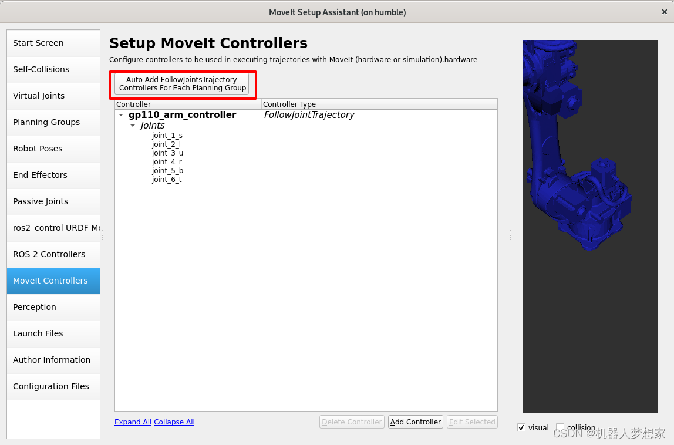The image size is (674, 445).
Task: Enable the collision checkbox
Action: 560,427
